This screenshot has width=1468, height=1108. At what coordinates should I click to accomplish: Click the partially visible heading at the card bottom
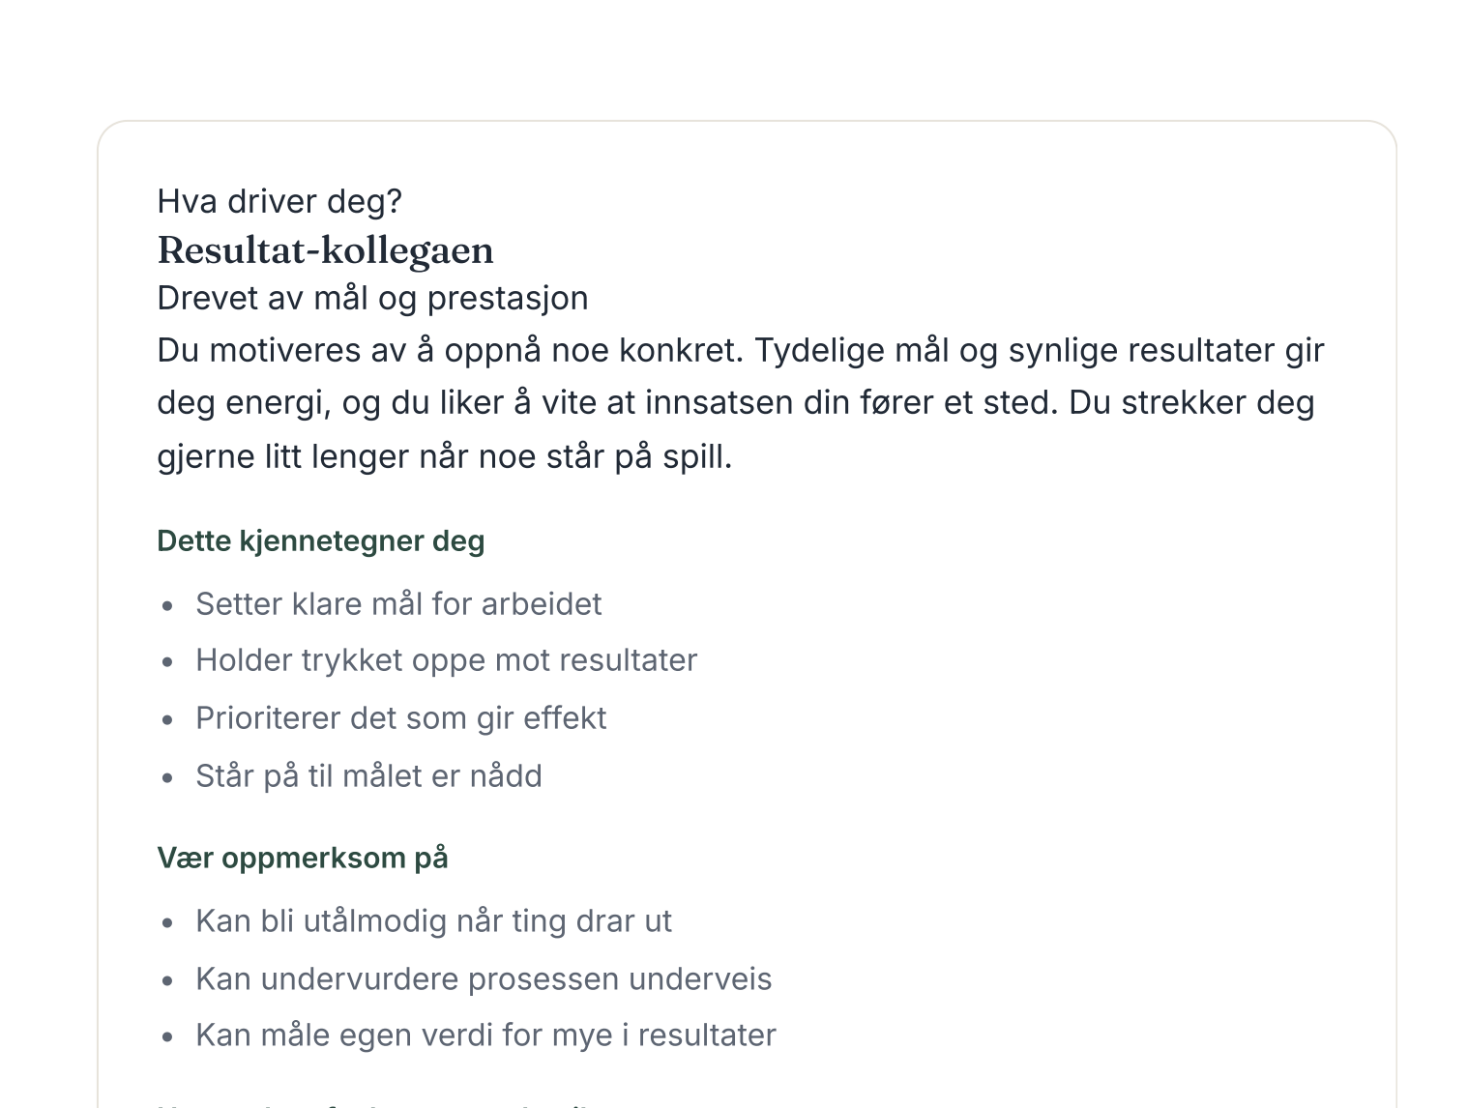[x=377, y=1104]
